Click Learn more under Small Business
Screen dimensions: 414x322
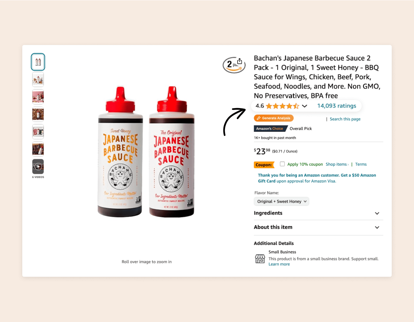point(279,264)
